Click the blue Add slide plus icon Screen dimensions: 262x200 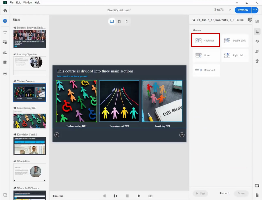[5, 21]
